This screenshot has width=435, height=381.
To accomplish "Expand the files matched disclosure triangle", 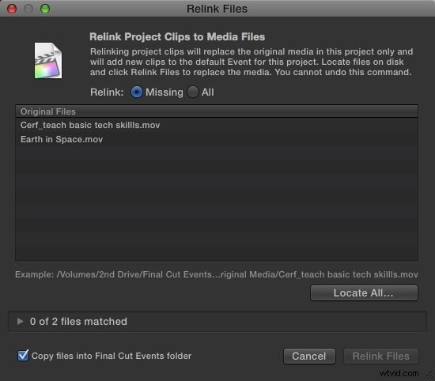I will click(x=20, y=321).
